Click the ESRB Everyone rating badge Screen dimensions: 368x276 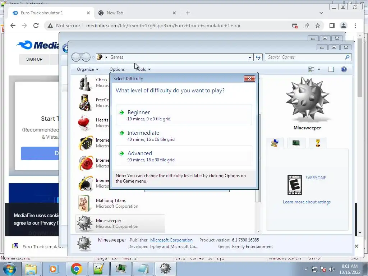click(x=295, y=185)
